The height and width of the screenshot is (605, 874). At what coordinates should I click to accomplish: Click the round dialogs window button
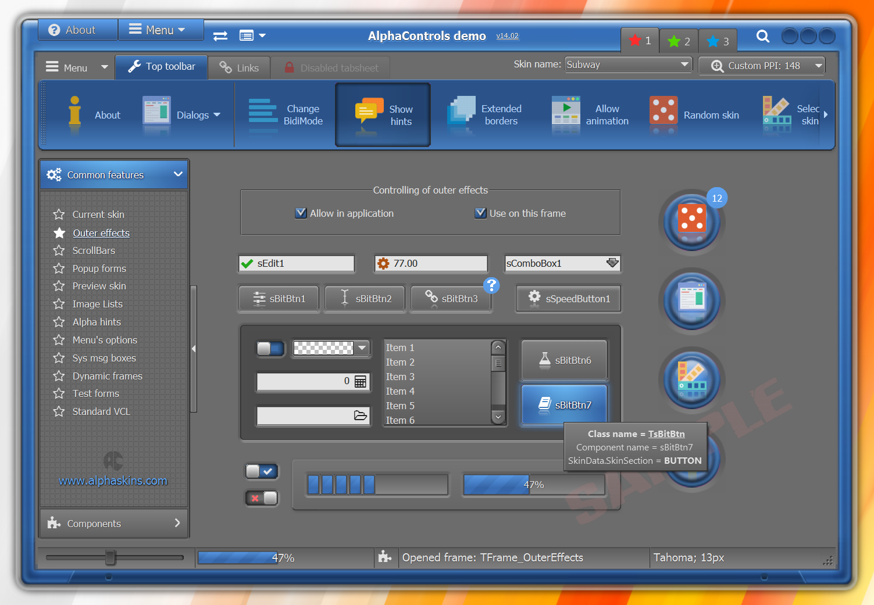(x=691, y=300)
